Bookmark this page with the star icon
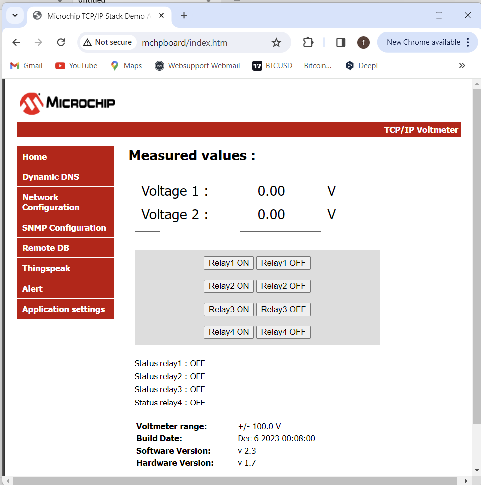The width and height of the screenshot is (481, 485). coord(276,42)
